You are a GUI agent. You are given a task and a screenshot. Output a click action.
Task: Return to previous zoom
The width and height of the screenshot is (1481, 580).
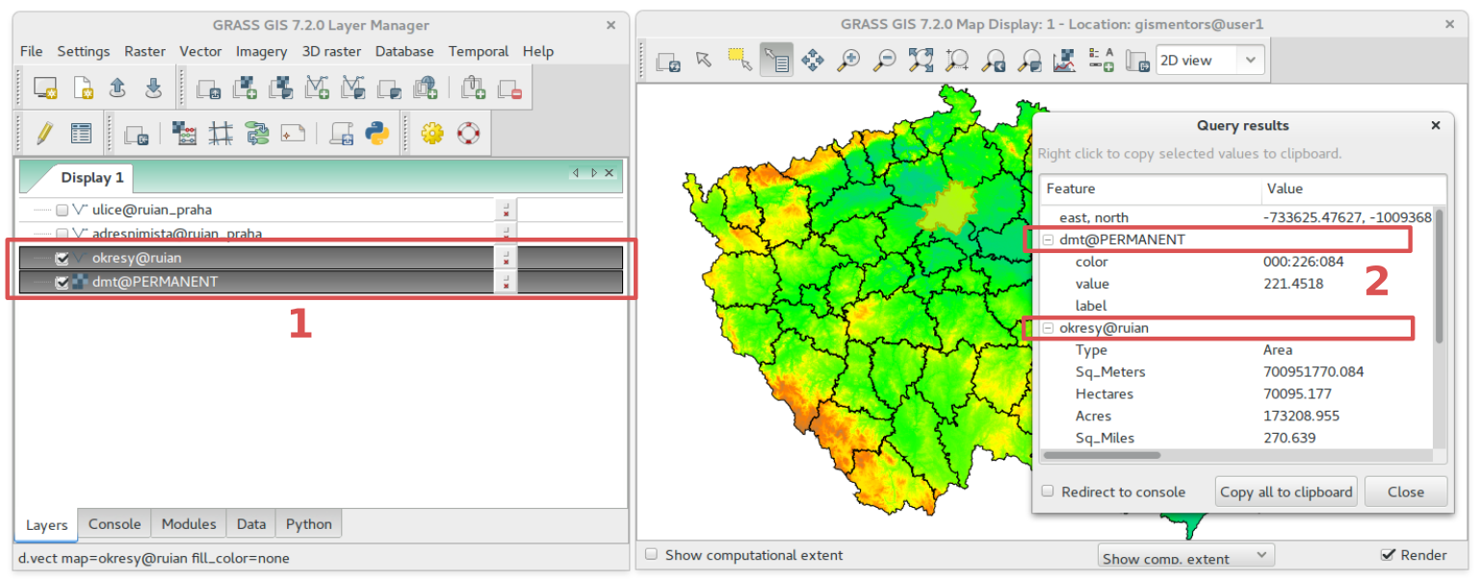993,61
